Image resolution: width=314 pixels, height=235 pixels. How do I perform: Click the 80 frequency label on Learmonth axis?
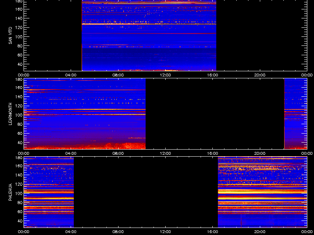point(20,124)
